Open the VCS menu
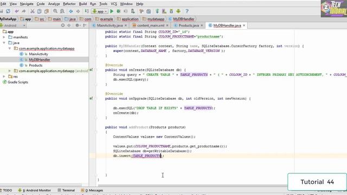347x195 pixels. click(x=114, y=4)
